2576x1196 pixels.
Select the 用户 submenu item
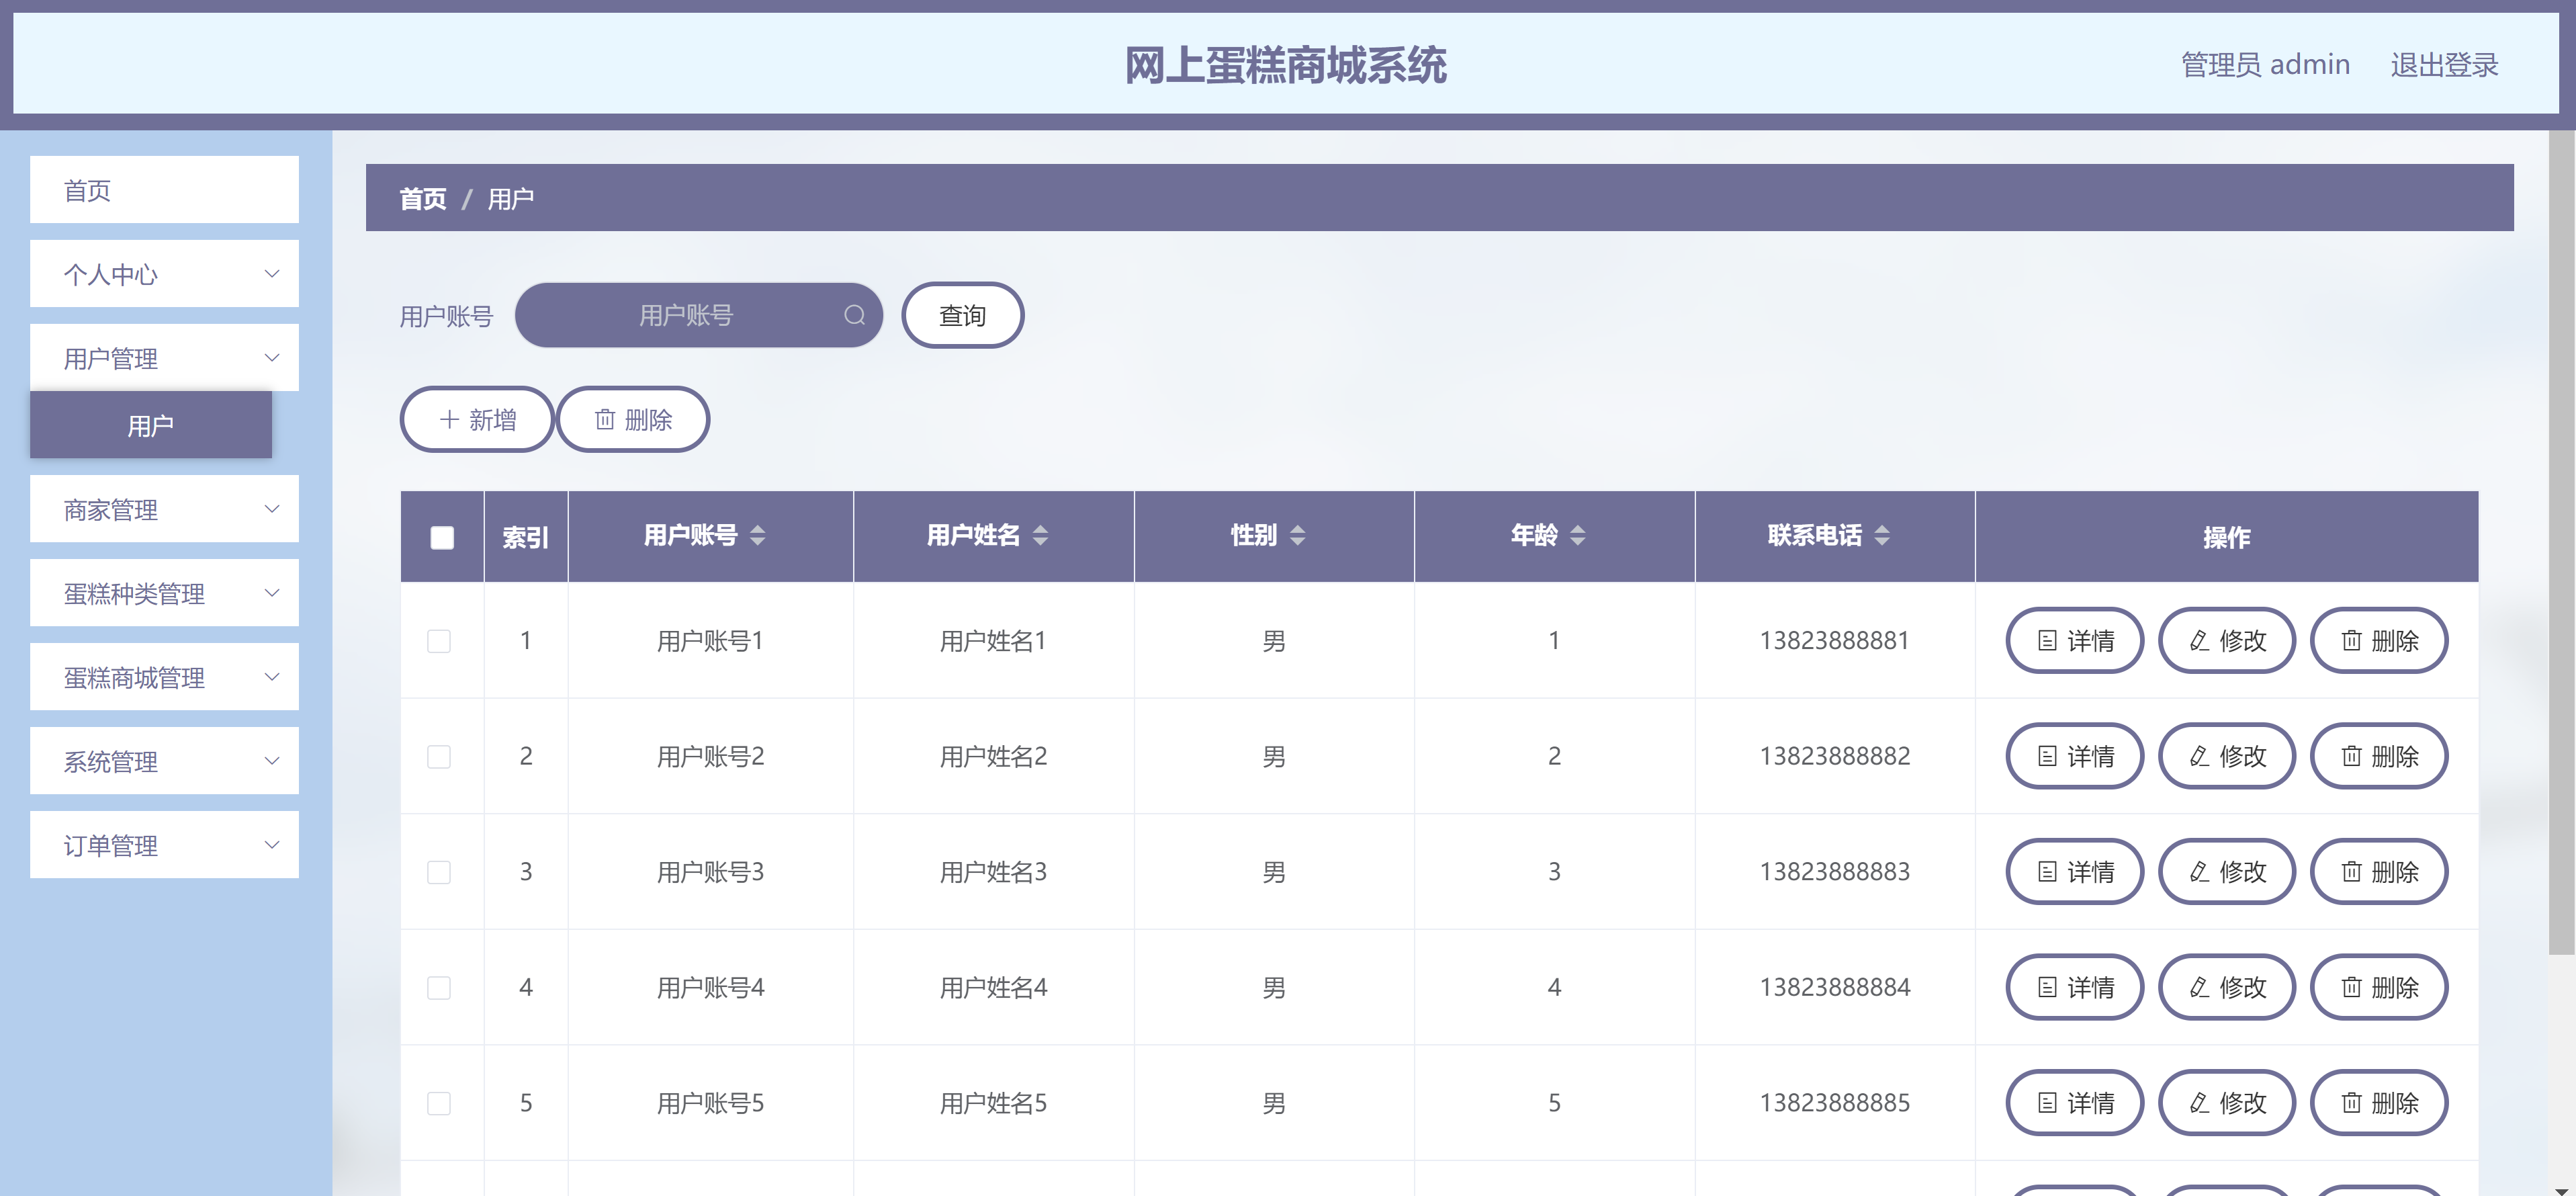pyautogui.click(x=151, y=426)
